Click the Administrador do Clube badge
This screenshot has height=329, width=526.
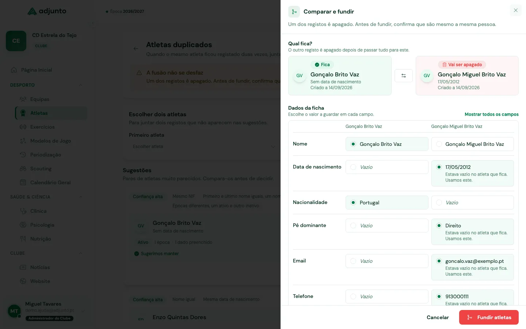coord(49,318)
